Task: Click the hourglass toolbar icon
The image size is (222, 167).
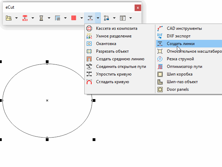Action: pyautogui.click(x=41, y=18)
